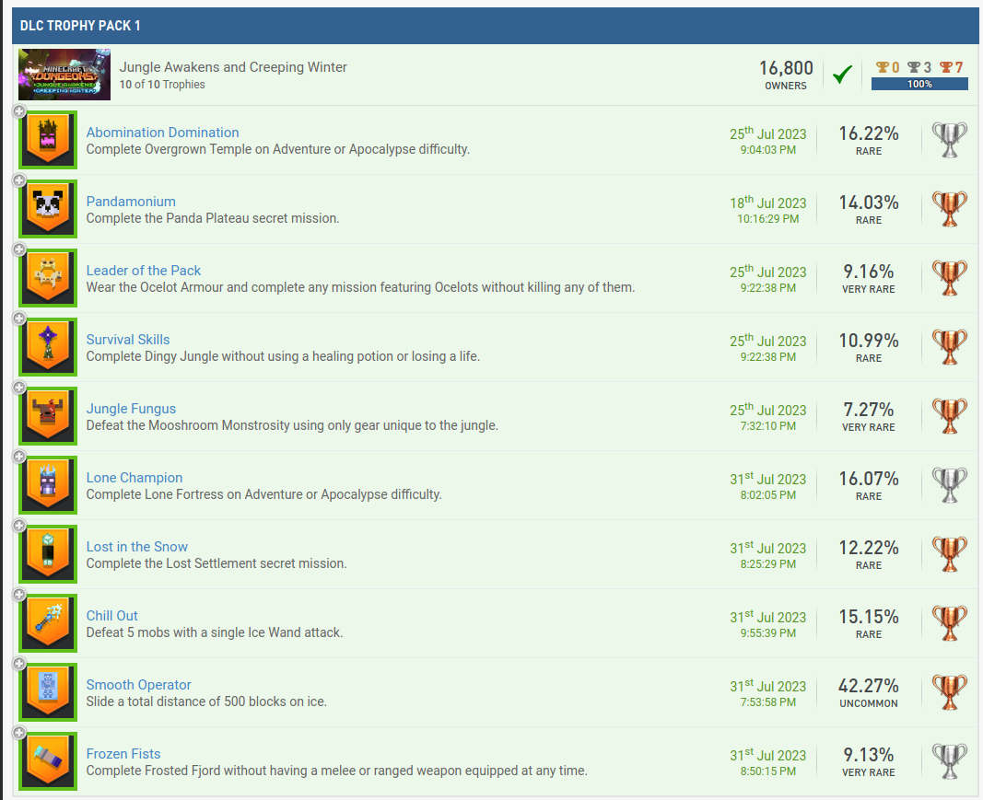Click the silver trophy cup for Lone Champion
The height and width of the screenshot is (800, 983).
pyautogui.click(x=949, y=485)
